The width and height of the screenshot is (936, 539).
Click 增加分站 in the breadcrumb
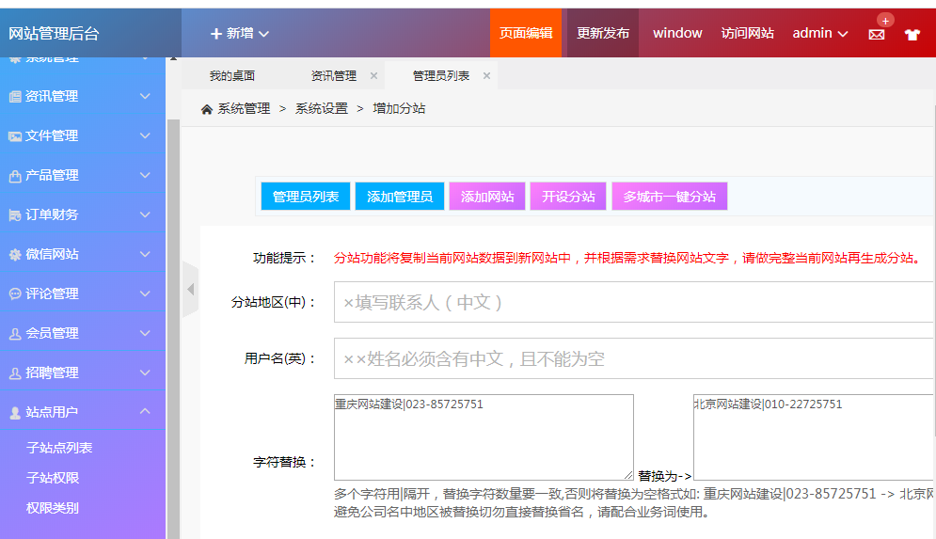[x=400, y=108]
